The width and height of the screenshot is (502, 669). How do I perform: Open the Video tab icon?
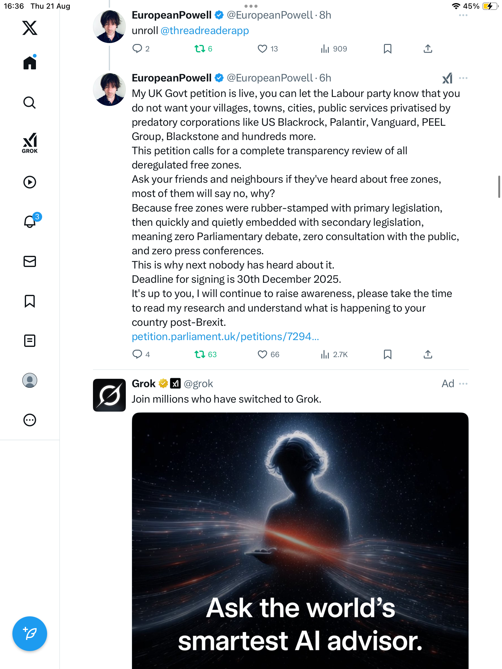tap(30, 182)
